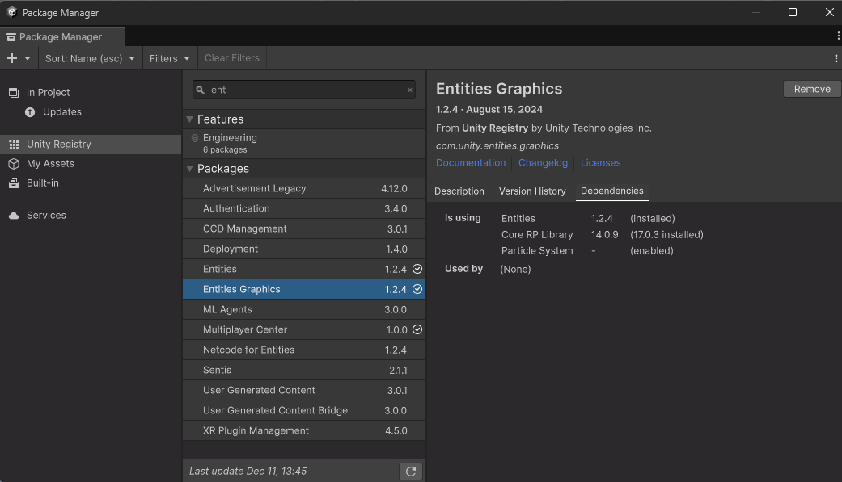842x482 pixels.
Task: Switch to the Version History tab
Action: click(532, 191)
